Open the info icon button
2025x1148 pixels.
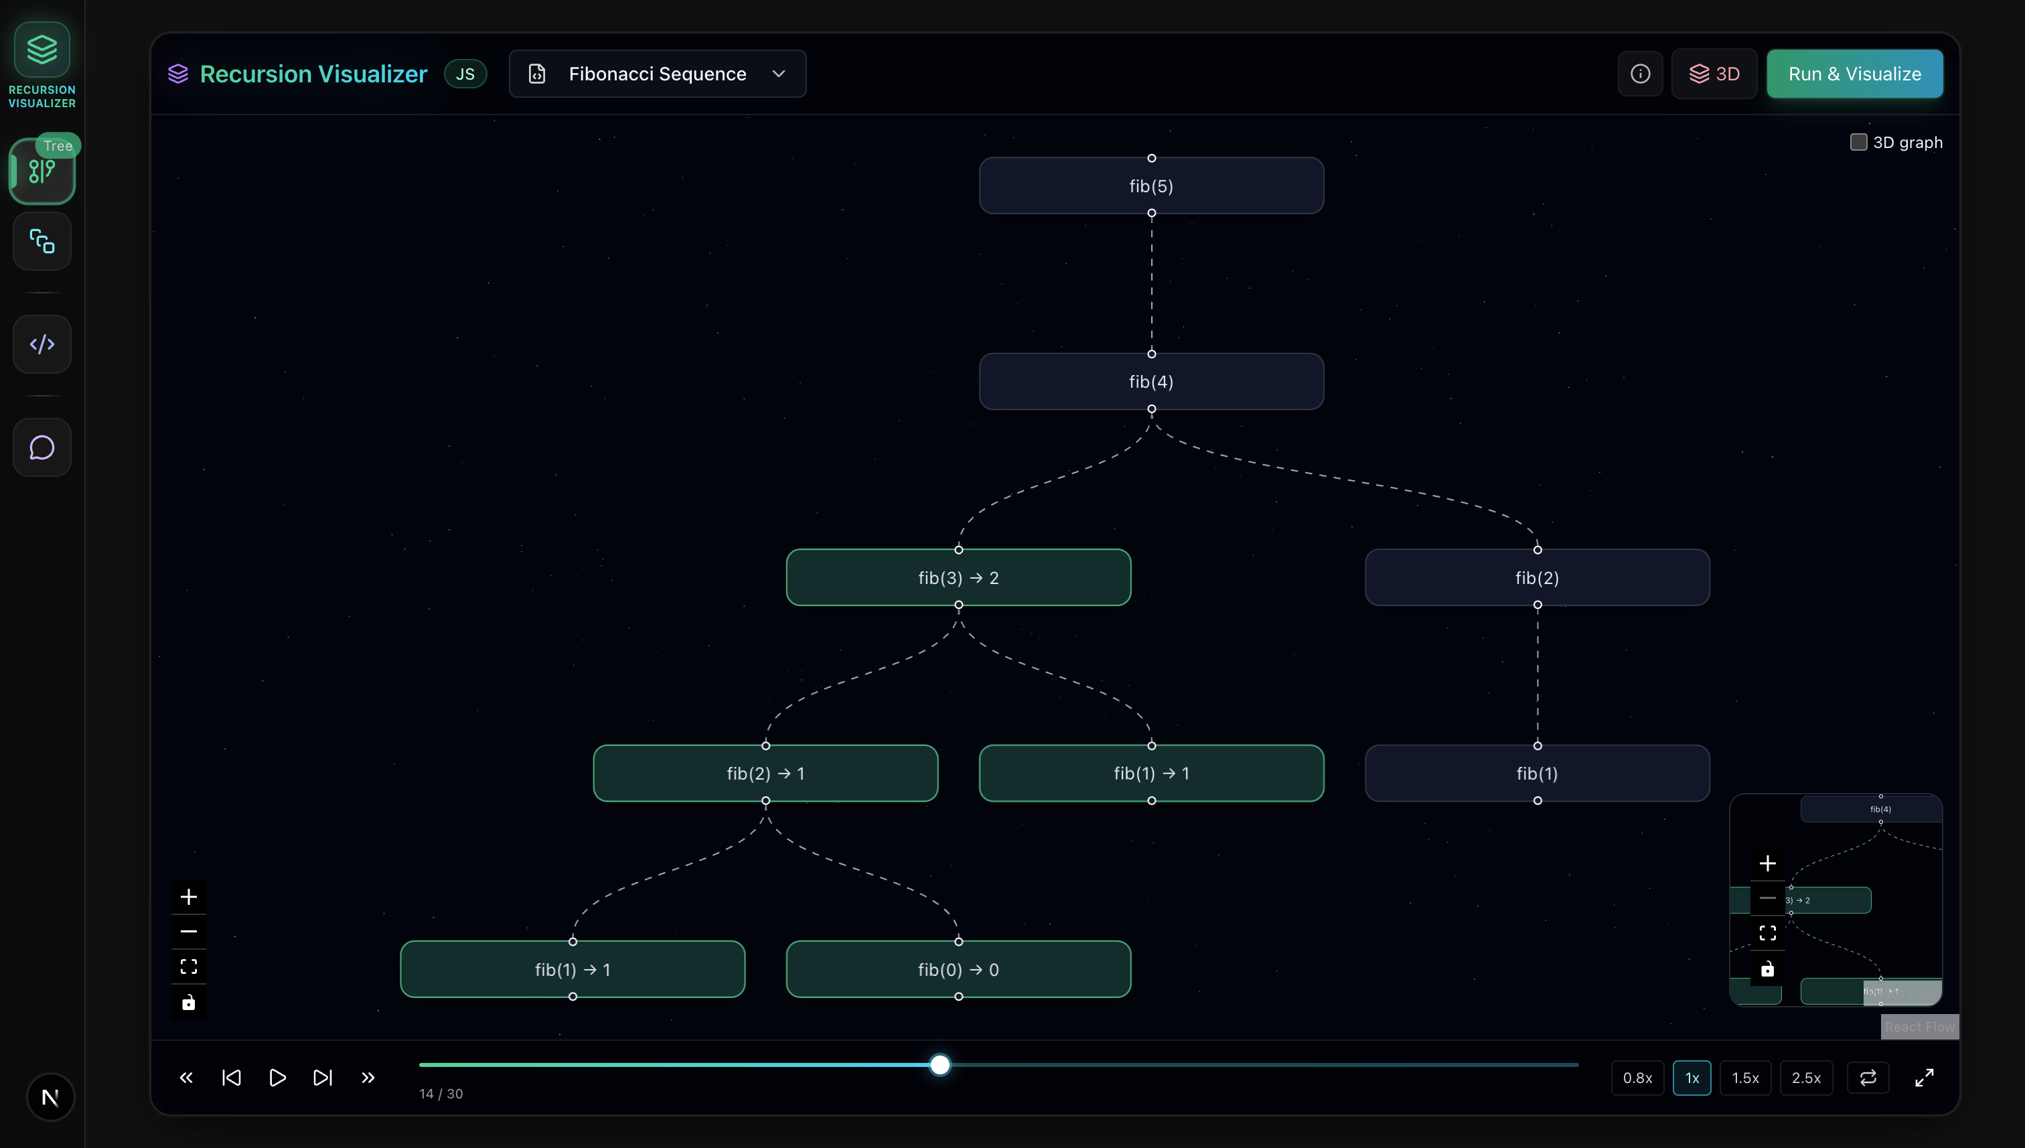pos(1641,73)
